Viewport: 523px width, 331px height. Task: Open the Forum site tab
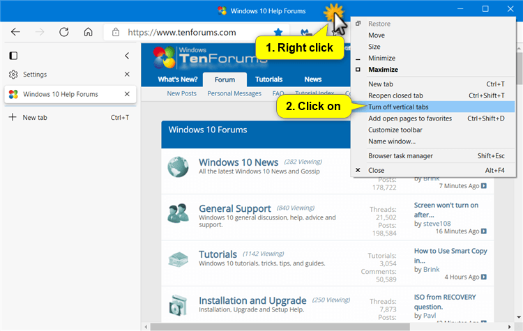point(225,79)
